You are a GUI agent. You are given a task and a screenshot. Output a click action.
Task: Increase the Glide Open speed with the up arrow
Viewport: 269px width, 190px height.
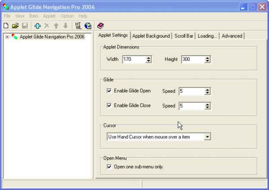(208, 90)
